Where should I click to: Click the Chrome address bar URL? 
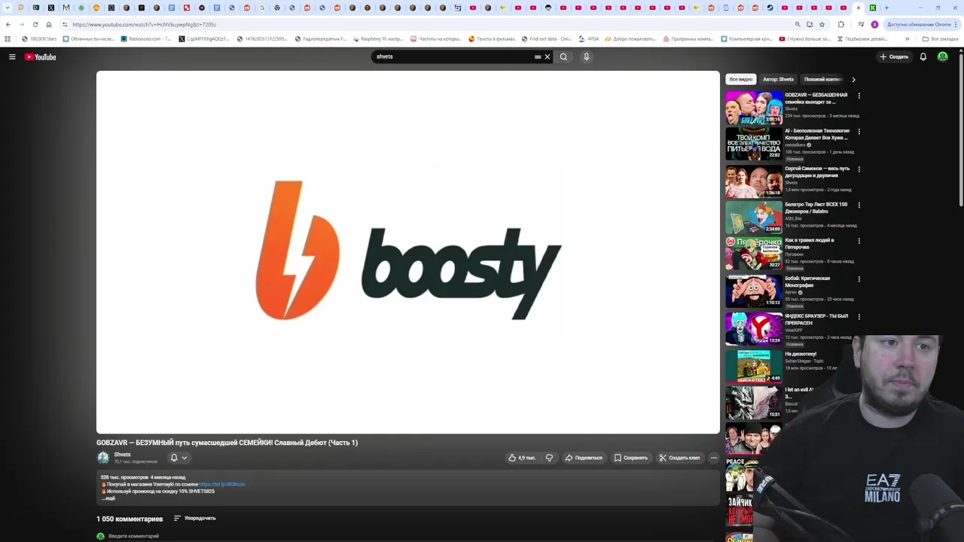(144, 24)
